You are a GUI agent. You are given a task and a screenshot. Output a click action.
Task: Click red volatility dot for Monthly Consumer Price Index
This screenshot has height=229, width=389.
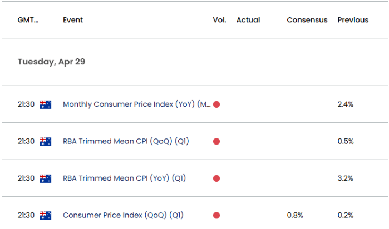(x=216, y=104)
